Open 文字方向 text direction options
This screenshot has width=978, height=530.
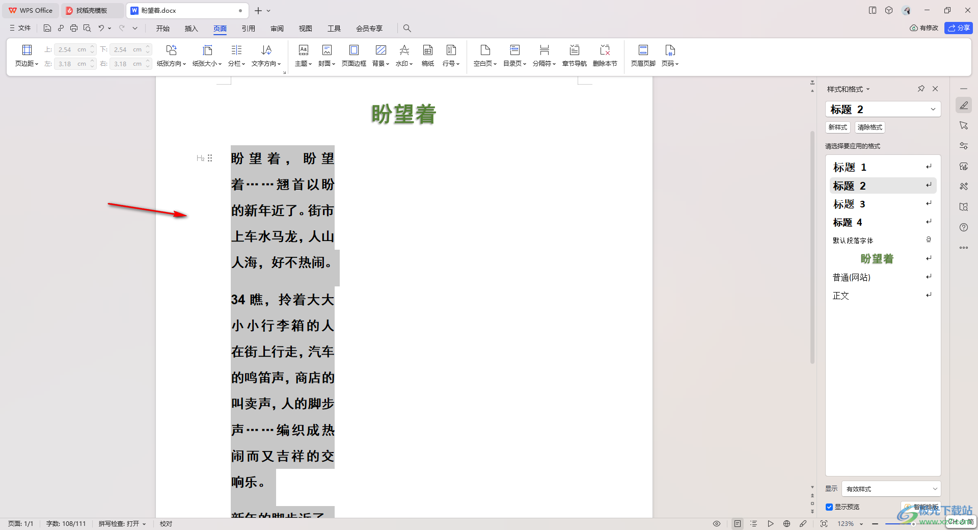266,56
